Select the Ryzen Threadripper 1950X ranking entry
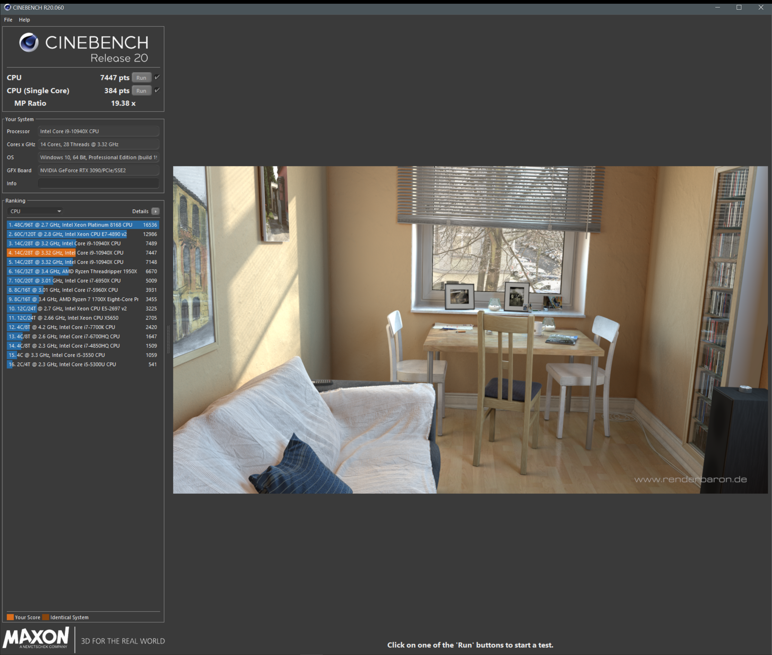 click(82, 272)
